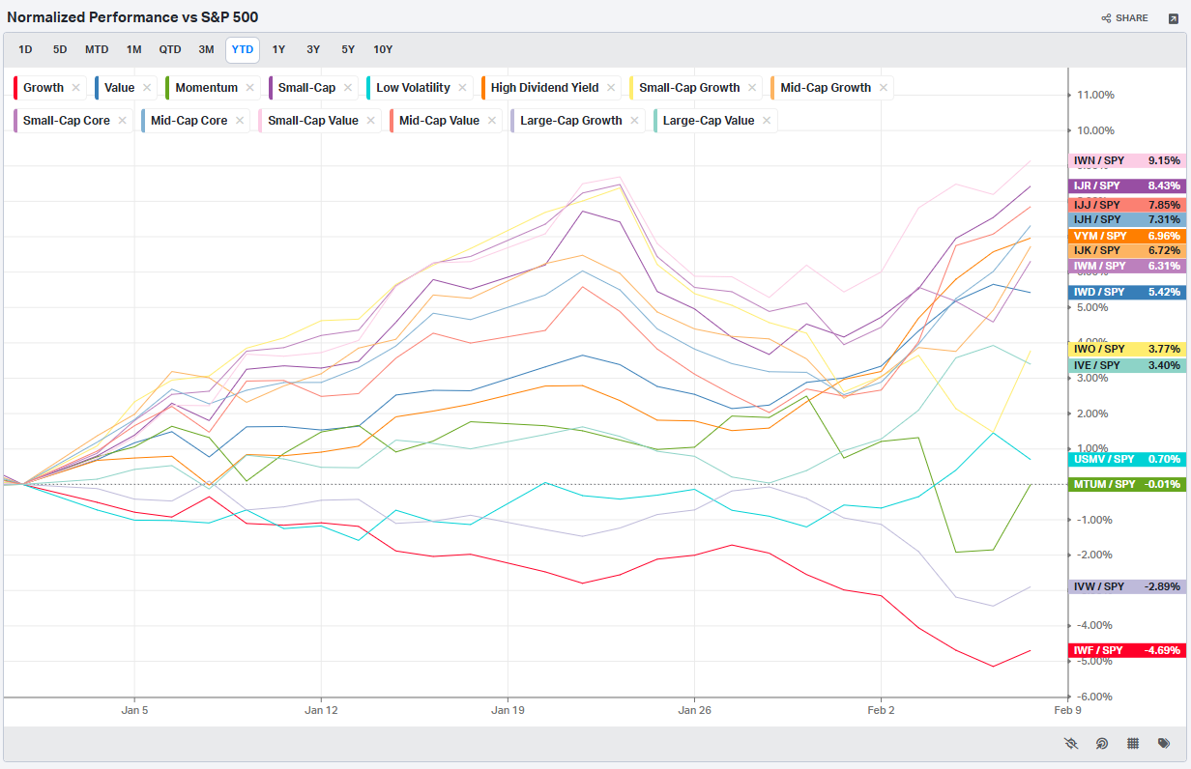
Task: Click the IVE / SPY 3.40% label
Action: (1127, 366)
